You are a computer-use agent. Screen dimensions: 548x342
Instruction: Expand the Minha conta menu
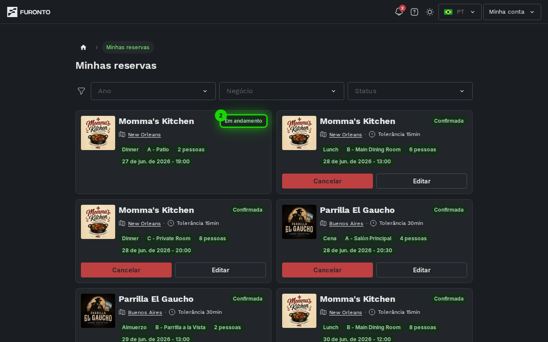512,12
